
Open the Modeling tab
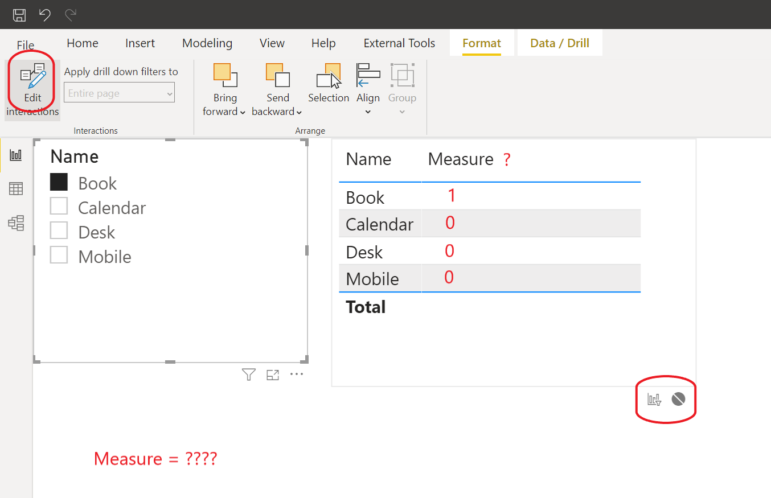(x=207, y=43)
